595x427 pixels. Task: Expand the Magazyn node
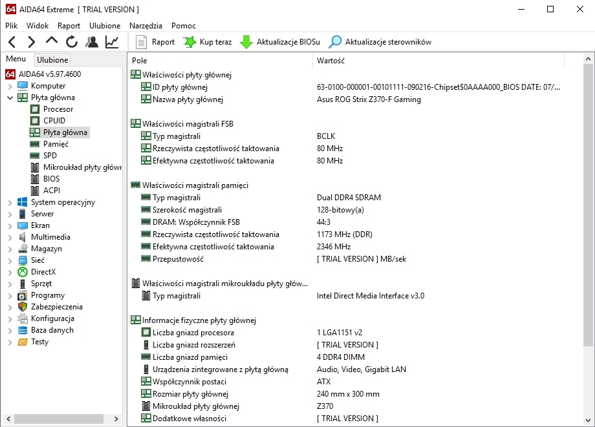[x=10, y=249]
